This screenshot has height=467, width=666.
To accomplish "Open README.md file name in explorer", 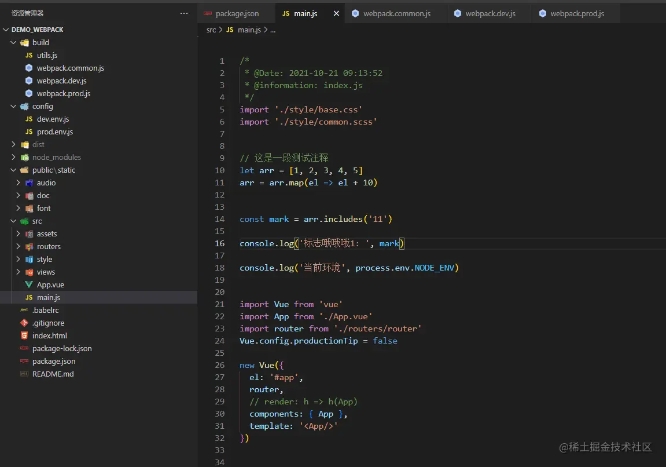I will click(53, 374).
